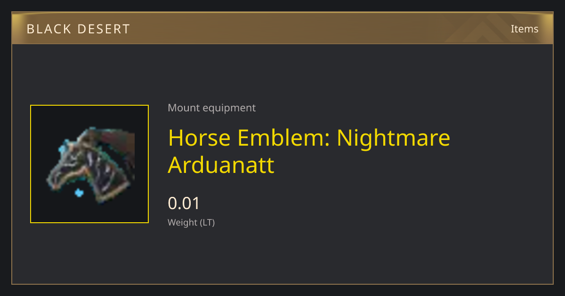Click the word Nightmare in the title
This screenshot has height=296, width=565.
pos(394,138)
